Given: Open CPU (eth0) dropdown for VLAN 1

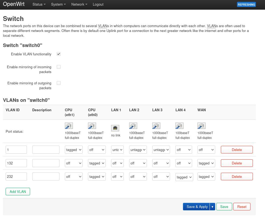Looking at the screenshot, I should [x=97, y=150].
